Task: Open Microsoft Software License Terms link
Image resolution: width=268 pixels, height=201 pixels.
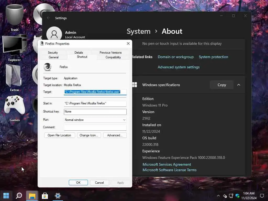Action: point(170,170)
